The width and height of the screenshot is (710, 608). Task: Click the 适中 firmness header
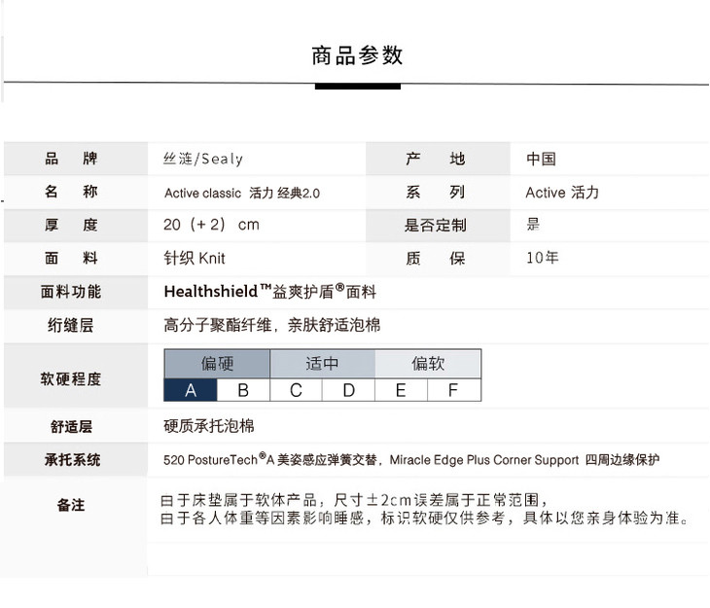[322, 364]
